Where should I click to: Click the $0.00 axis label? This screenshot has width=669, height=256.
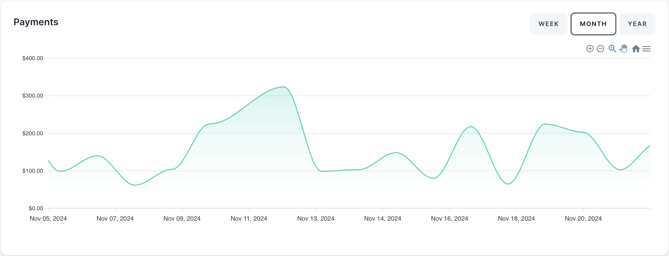[36, 208]
